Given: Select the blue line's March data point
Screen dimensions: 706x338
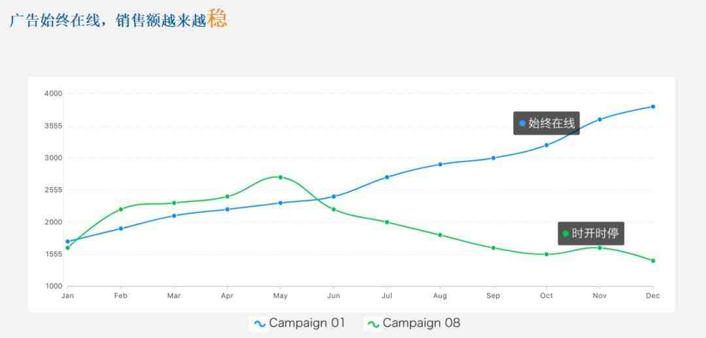Looking at the screenshot, I should pyautogui.click(x=174, y=216).
